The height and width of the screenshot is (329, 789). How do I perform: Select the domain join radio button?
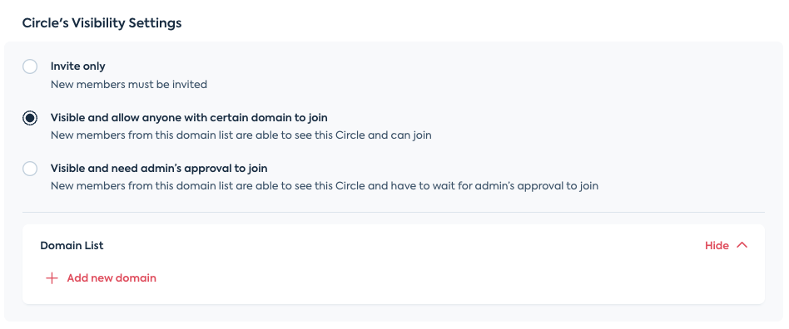[x=30, y=118]
